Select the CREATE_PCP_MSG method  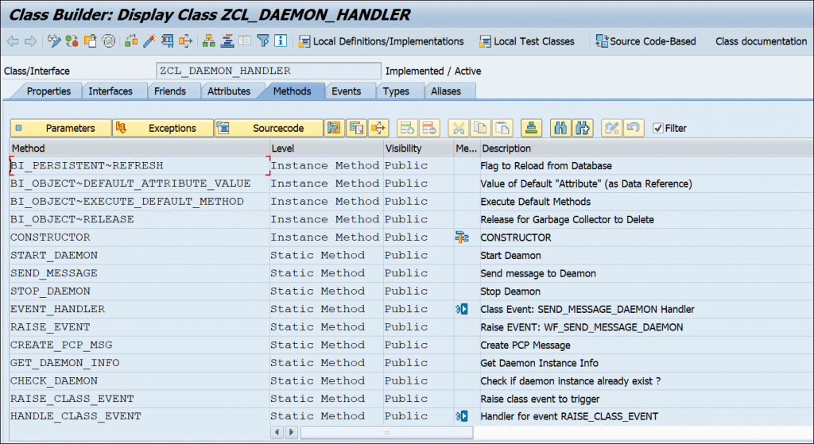pyautogui.click(x=140, y=345)
